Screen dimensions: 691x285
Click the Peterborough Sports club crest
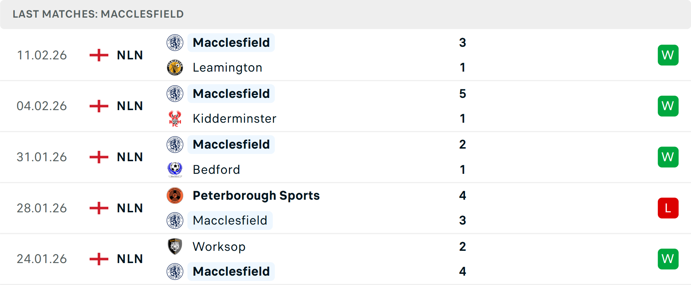pos(175,196)
